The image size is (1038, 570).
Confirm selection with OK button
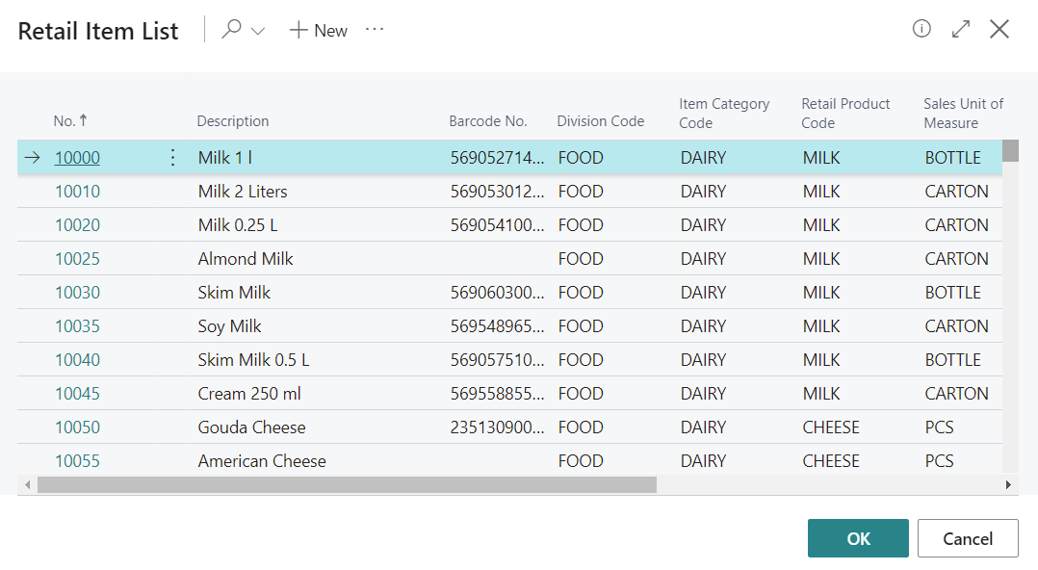click(858, 538)
